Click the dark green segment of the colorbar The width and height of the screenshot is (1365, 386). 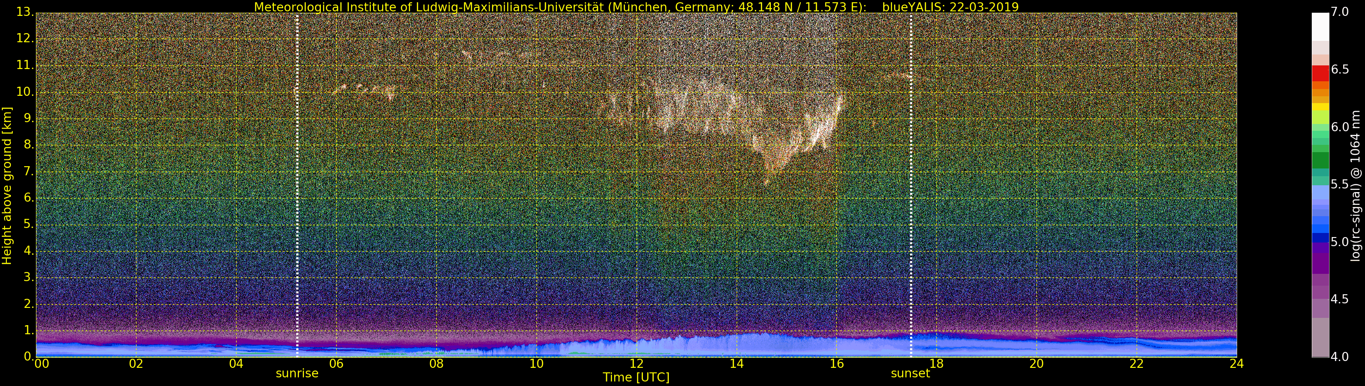point(1320,160)
